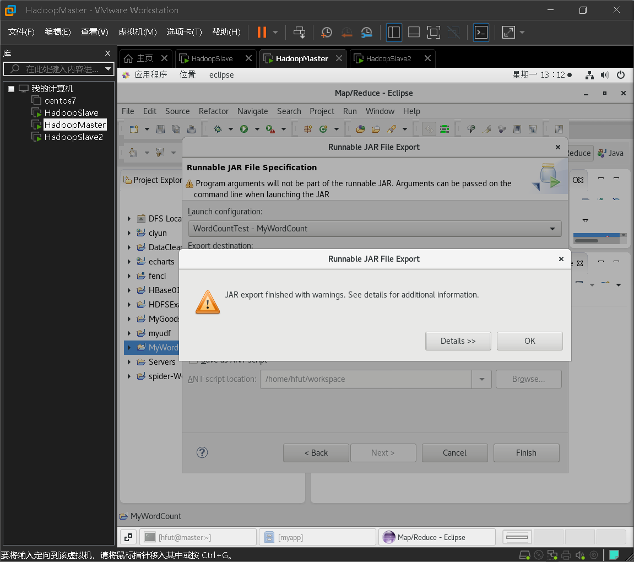Revert the virtual machine to its snapshot
Screen dimensions: 634x562
click(x=346, y=33)
